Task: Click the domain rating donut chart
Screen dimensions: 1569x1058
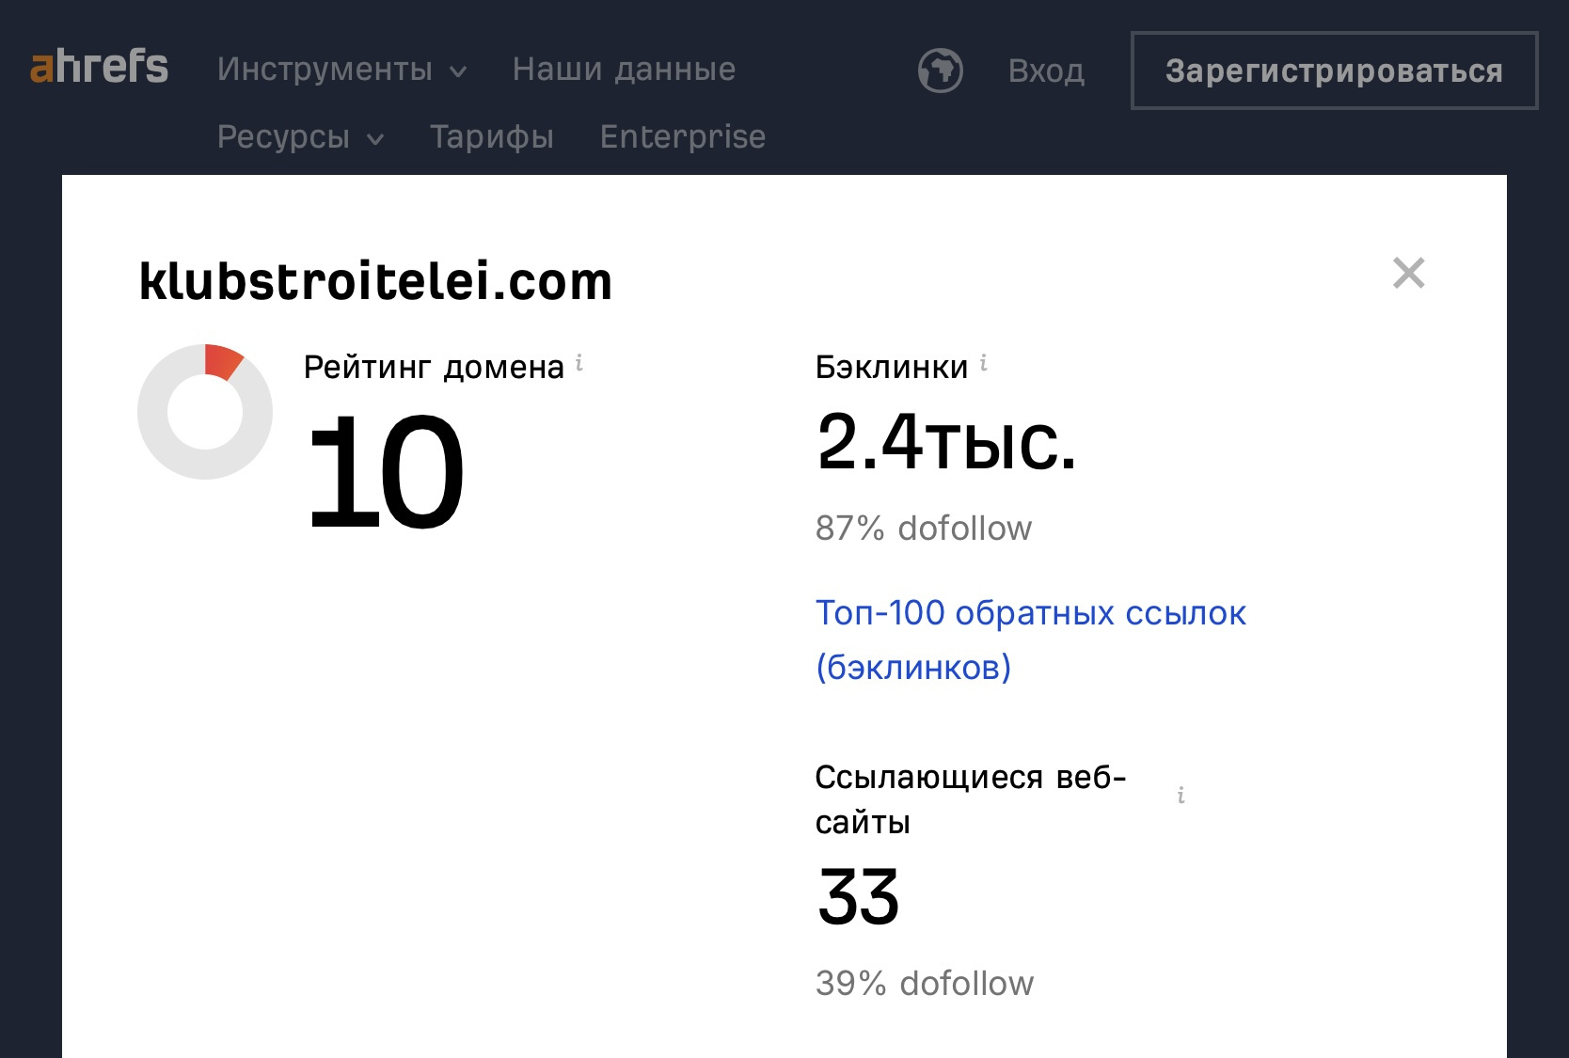Action: coord(205,412)
